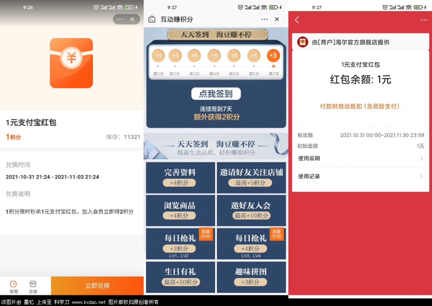Tap the 第2天 +1 check-in coin

click(x=175, y=56)
